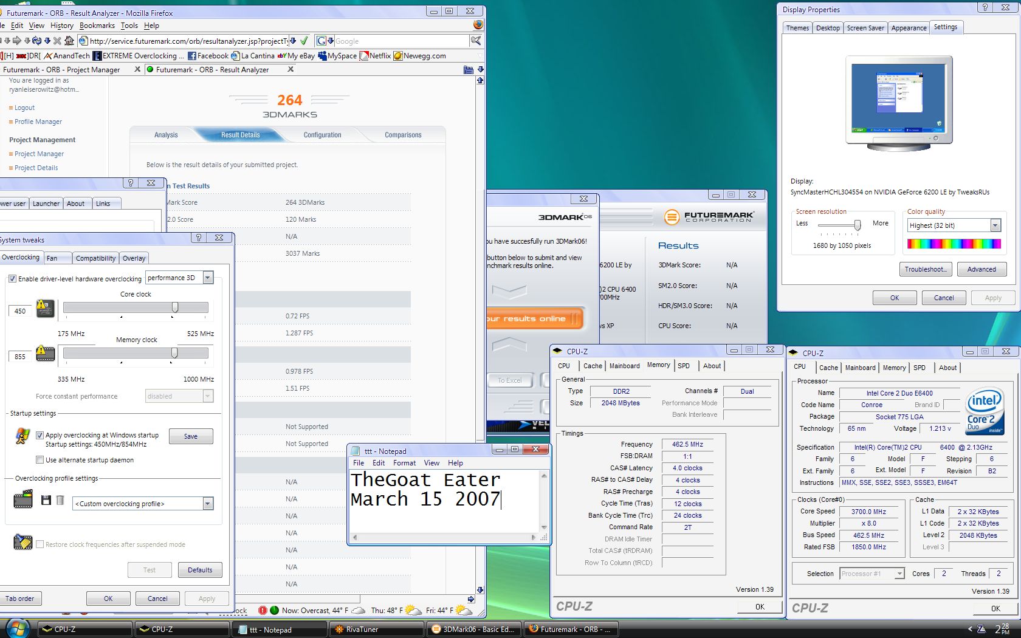Image resolution: width=1021 pixels, height=638 pixels.
Task: Open the Format menu in Notepad
Action: tap(404, 463)
